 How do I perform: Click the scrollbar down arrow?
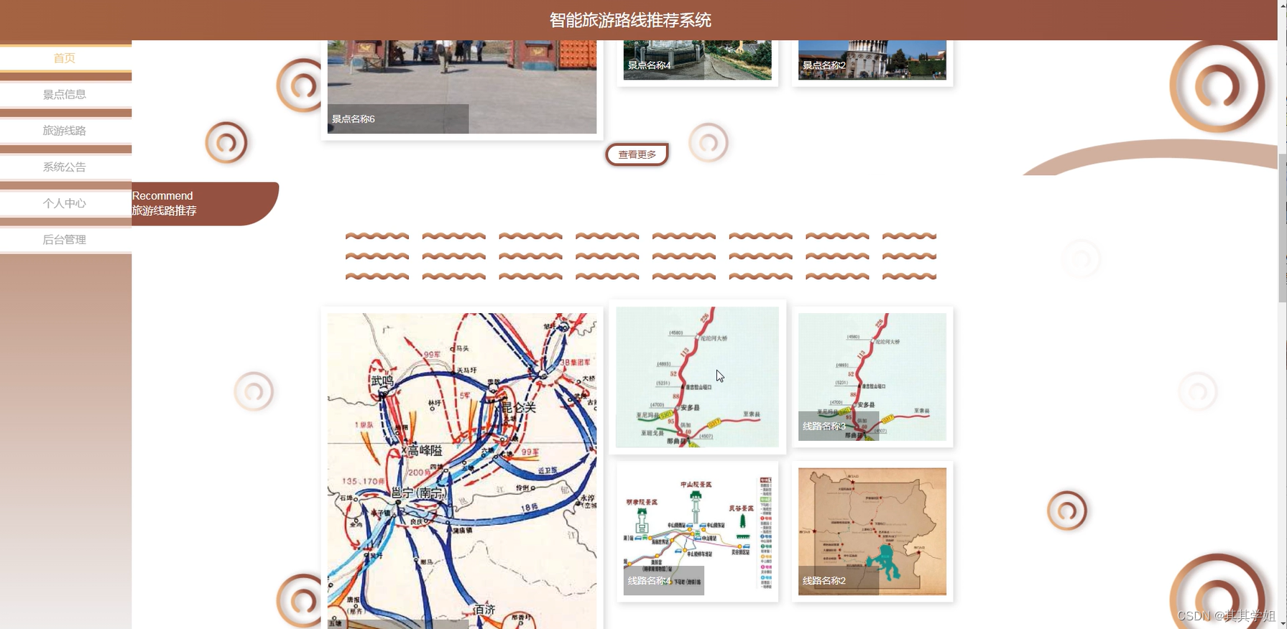pos(1282,623)
